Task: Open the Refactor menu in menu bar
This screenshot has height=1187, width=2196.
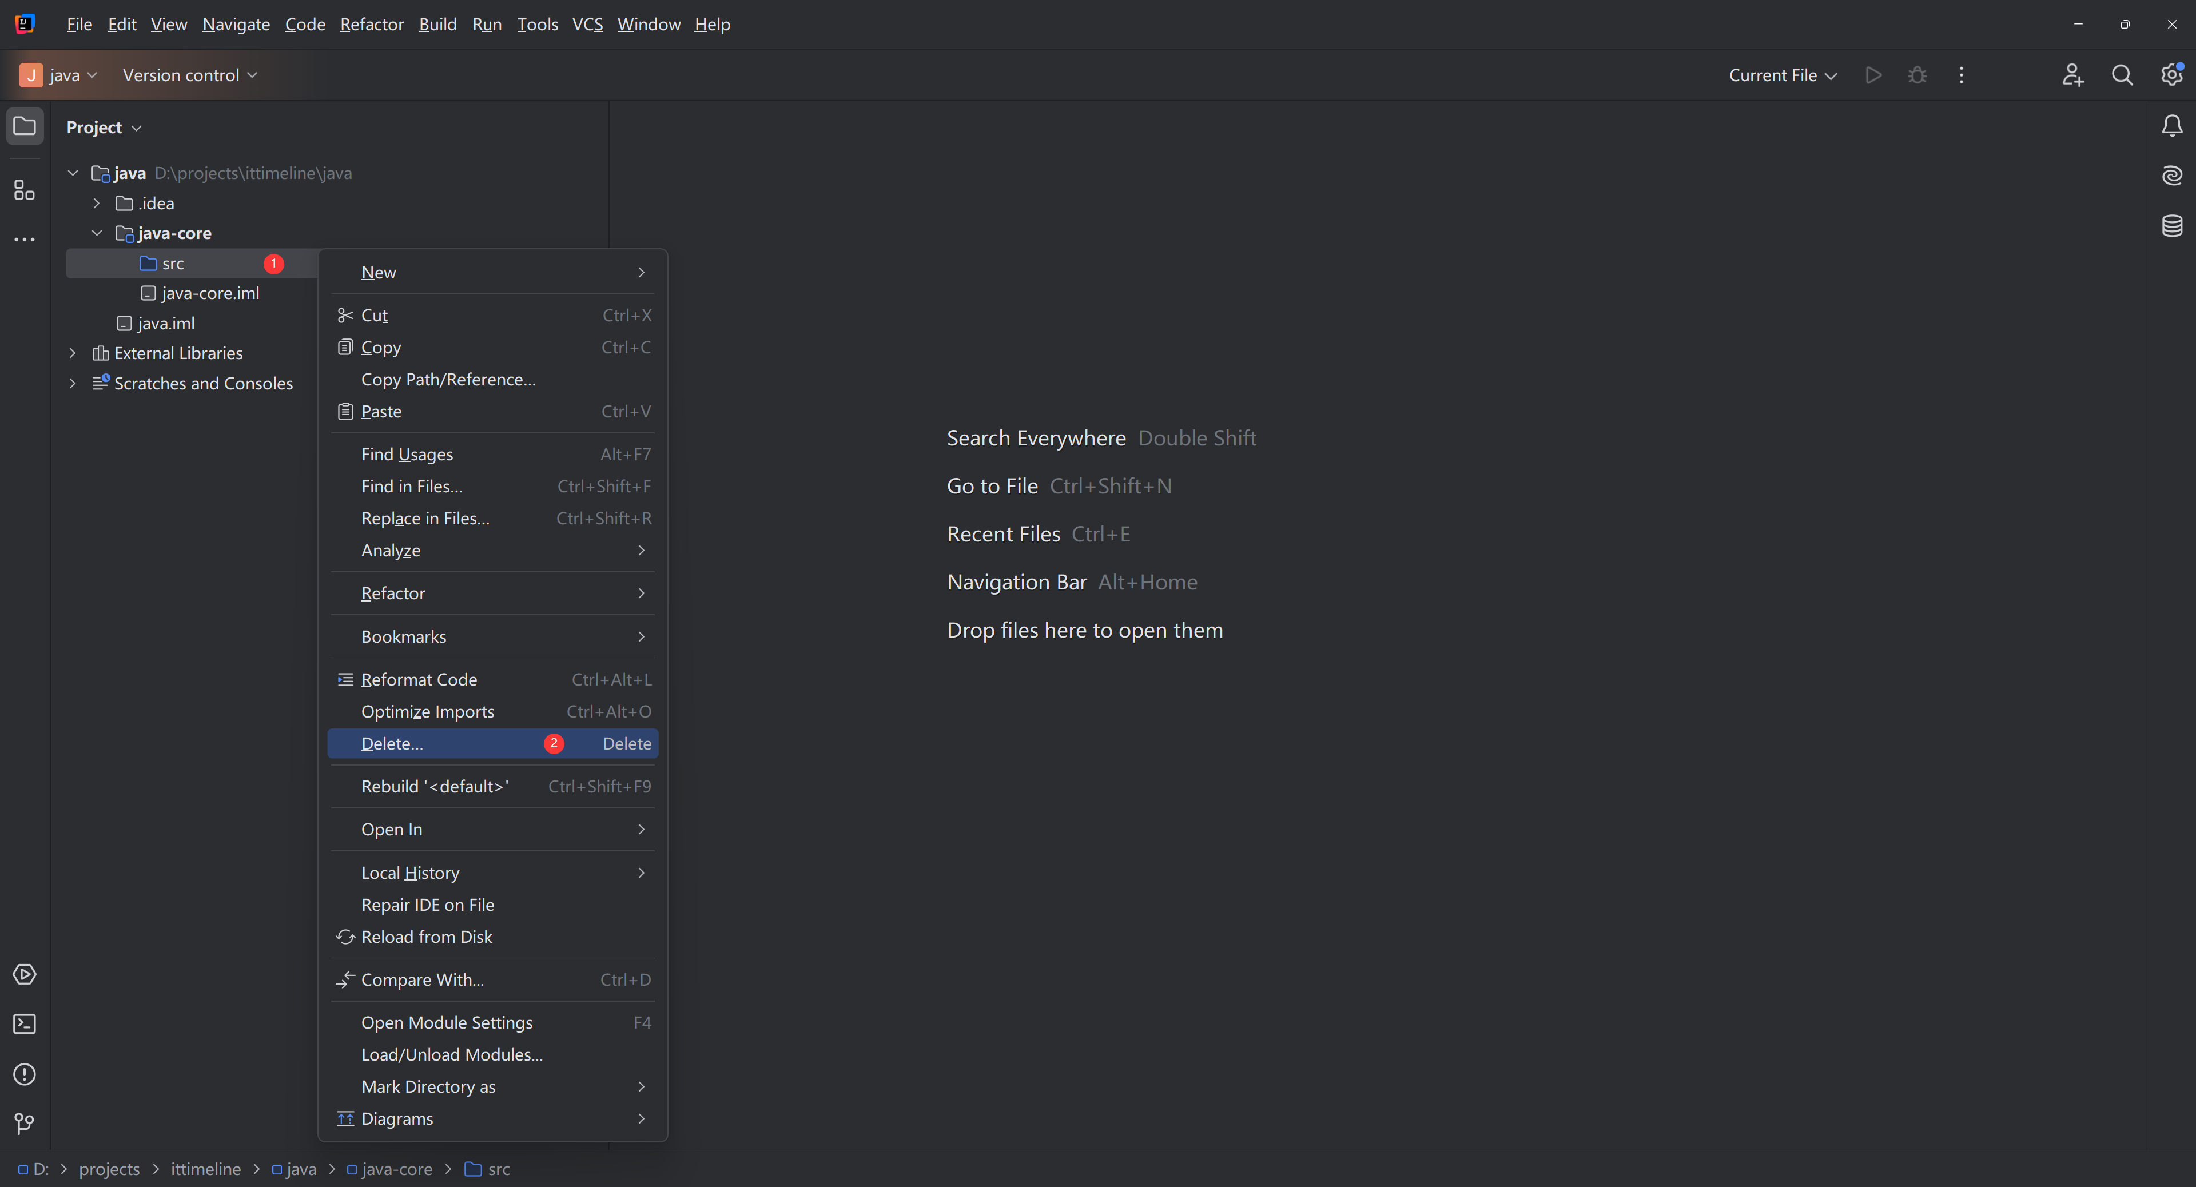Action: [372, 24]
